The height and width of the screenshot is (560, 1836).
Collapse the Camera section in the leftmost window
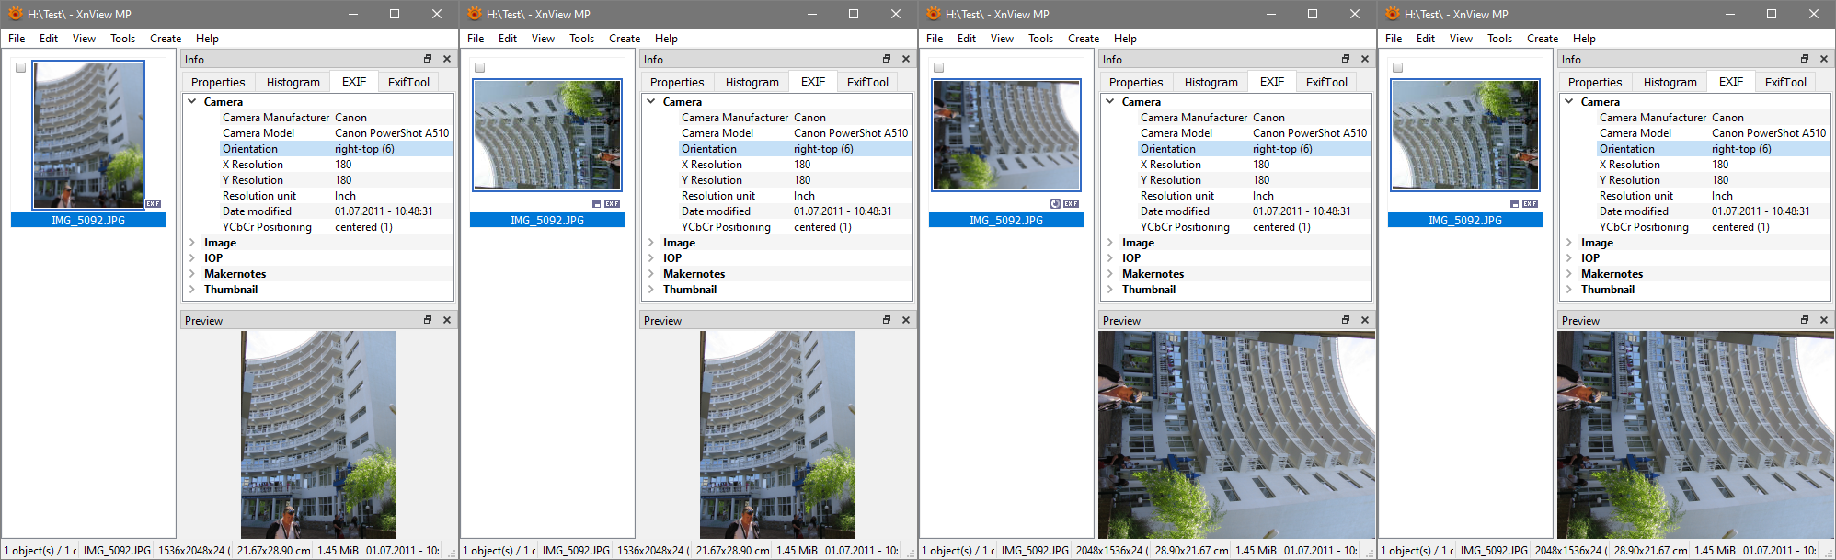click(192, 102)
